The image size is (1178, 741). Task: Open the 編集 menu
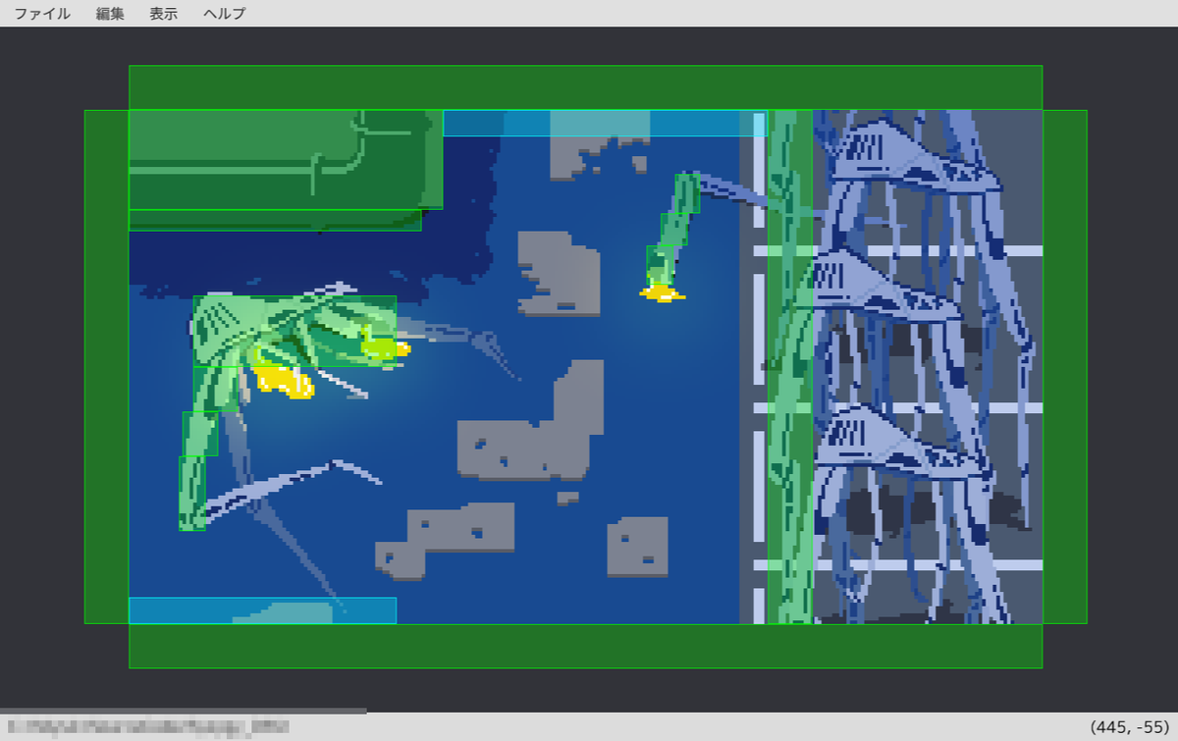click(x=110, y=14)
